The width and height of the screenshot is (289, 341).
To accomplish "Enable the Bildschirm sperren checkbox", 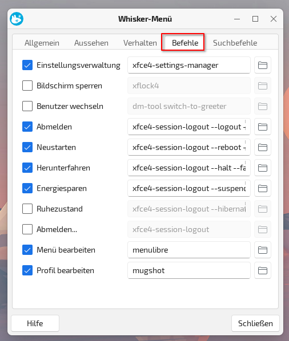I will click(x=27, y=86).
